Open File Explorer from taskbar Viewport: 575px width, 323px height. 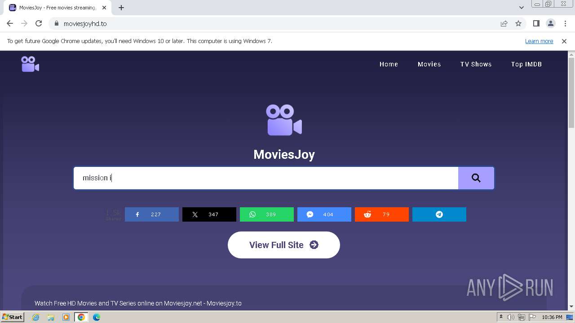pos(51,317)
